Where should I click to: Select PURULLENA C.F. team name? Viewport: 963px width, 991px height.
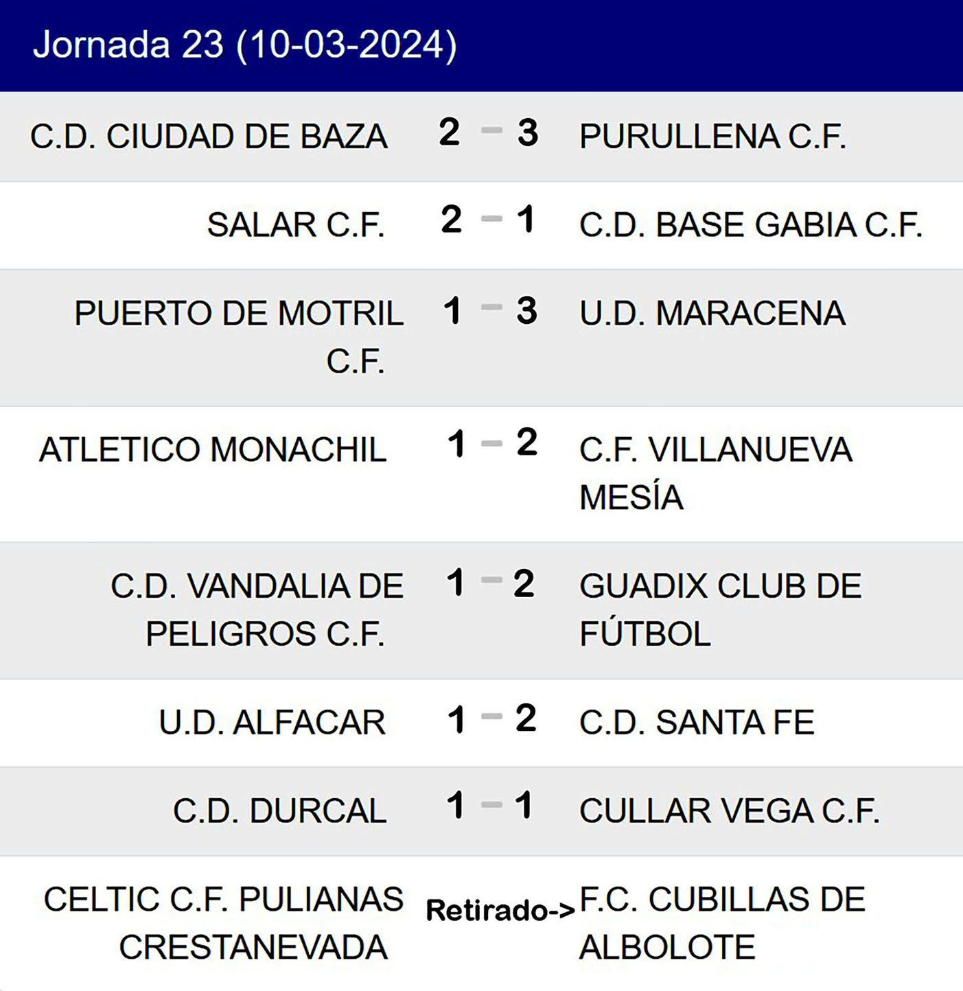tap(712, 137)
